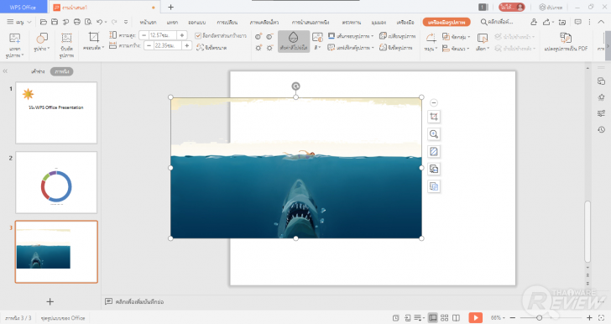Open the Crop tool in the ribbon

coord(93,41)
